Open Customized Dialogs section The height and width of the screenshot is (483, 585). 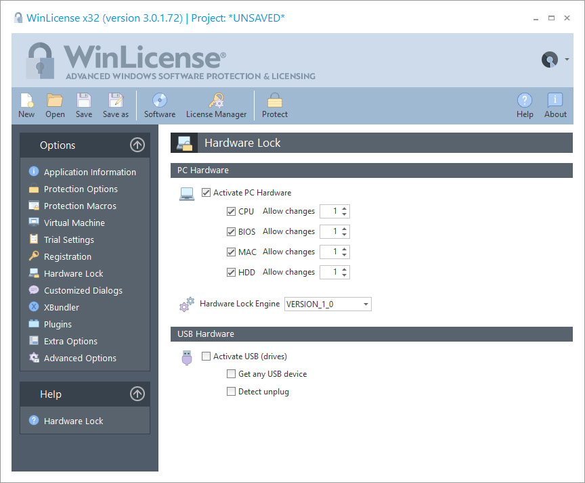(83, 290)
